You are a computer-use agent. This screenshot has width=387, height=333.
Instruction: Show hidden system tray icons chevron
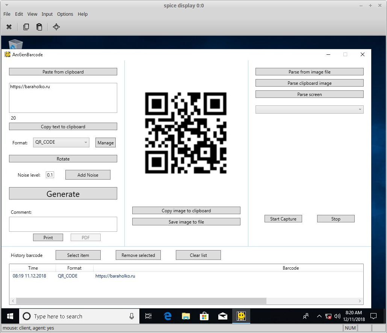click(x=319, y=316)
